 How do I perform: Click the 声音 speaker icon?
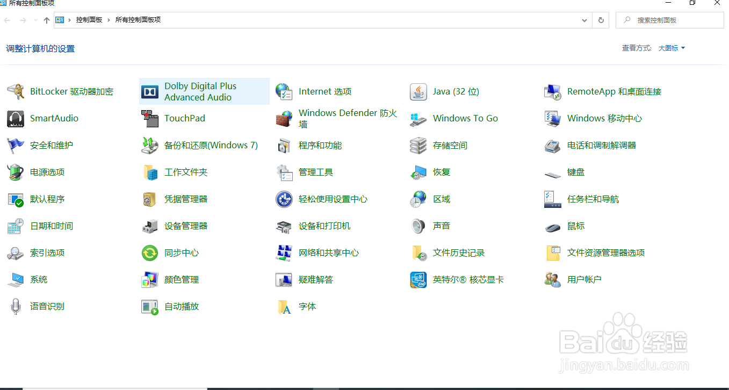click(x=418, y=226)
